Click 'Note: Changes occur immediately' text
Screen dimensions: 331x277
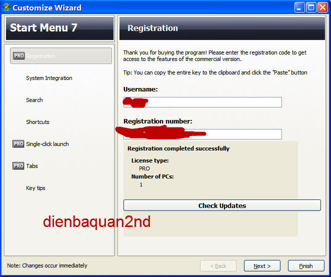point(47,265)
